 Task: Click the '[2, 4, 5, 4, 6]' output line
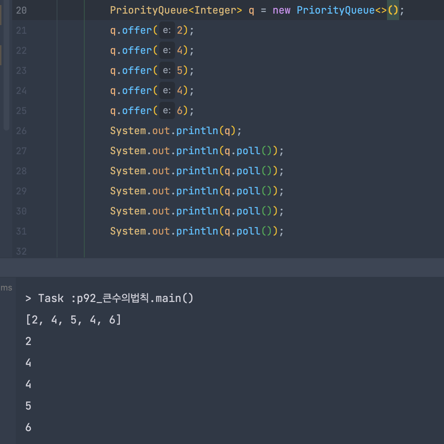74,320
